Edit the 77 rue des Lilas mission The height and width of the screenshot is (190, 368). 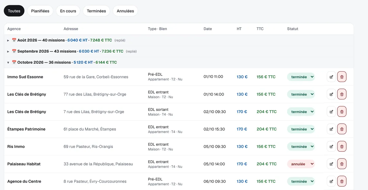[x=331, y=94]
